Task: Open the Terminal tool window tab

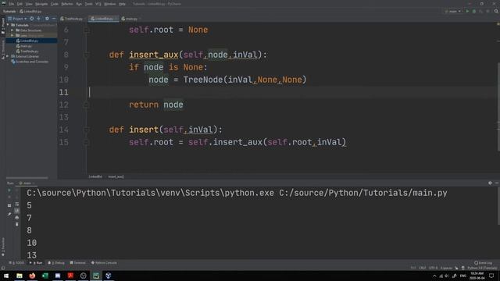Action: (77, 263)
